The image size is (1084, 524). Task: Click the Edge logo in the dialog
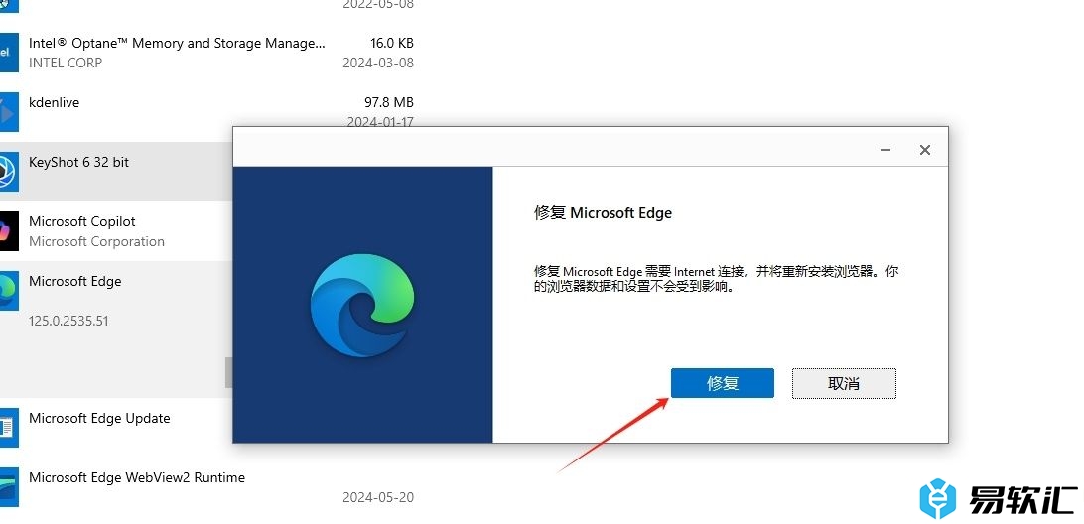362,304
